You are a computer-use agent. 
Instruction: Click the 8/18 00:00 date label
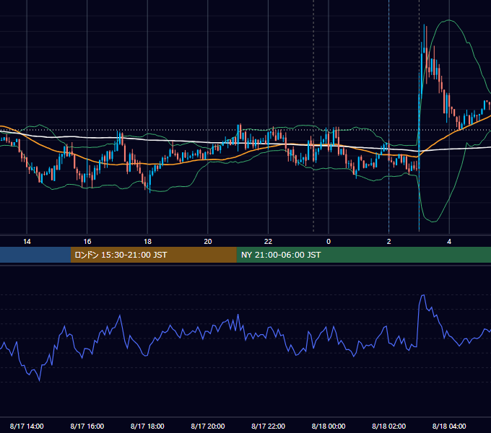pyautogui.click(x=329, y=426)
